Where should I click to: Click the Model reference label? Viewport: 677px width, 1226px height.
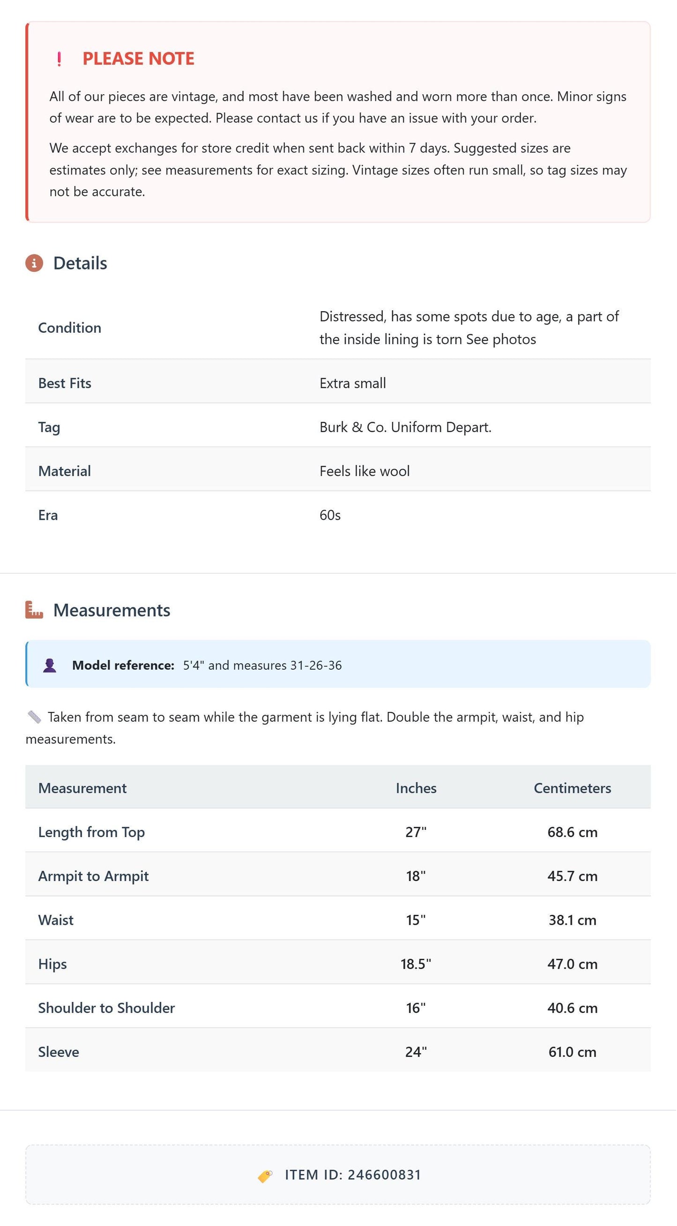124,665
